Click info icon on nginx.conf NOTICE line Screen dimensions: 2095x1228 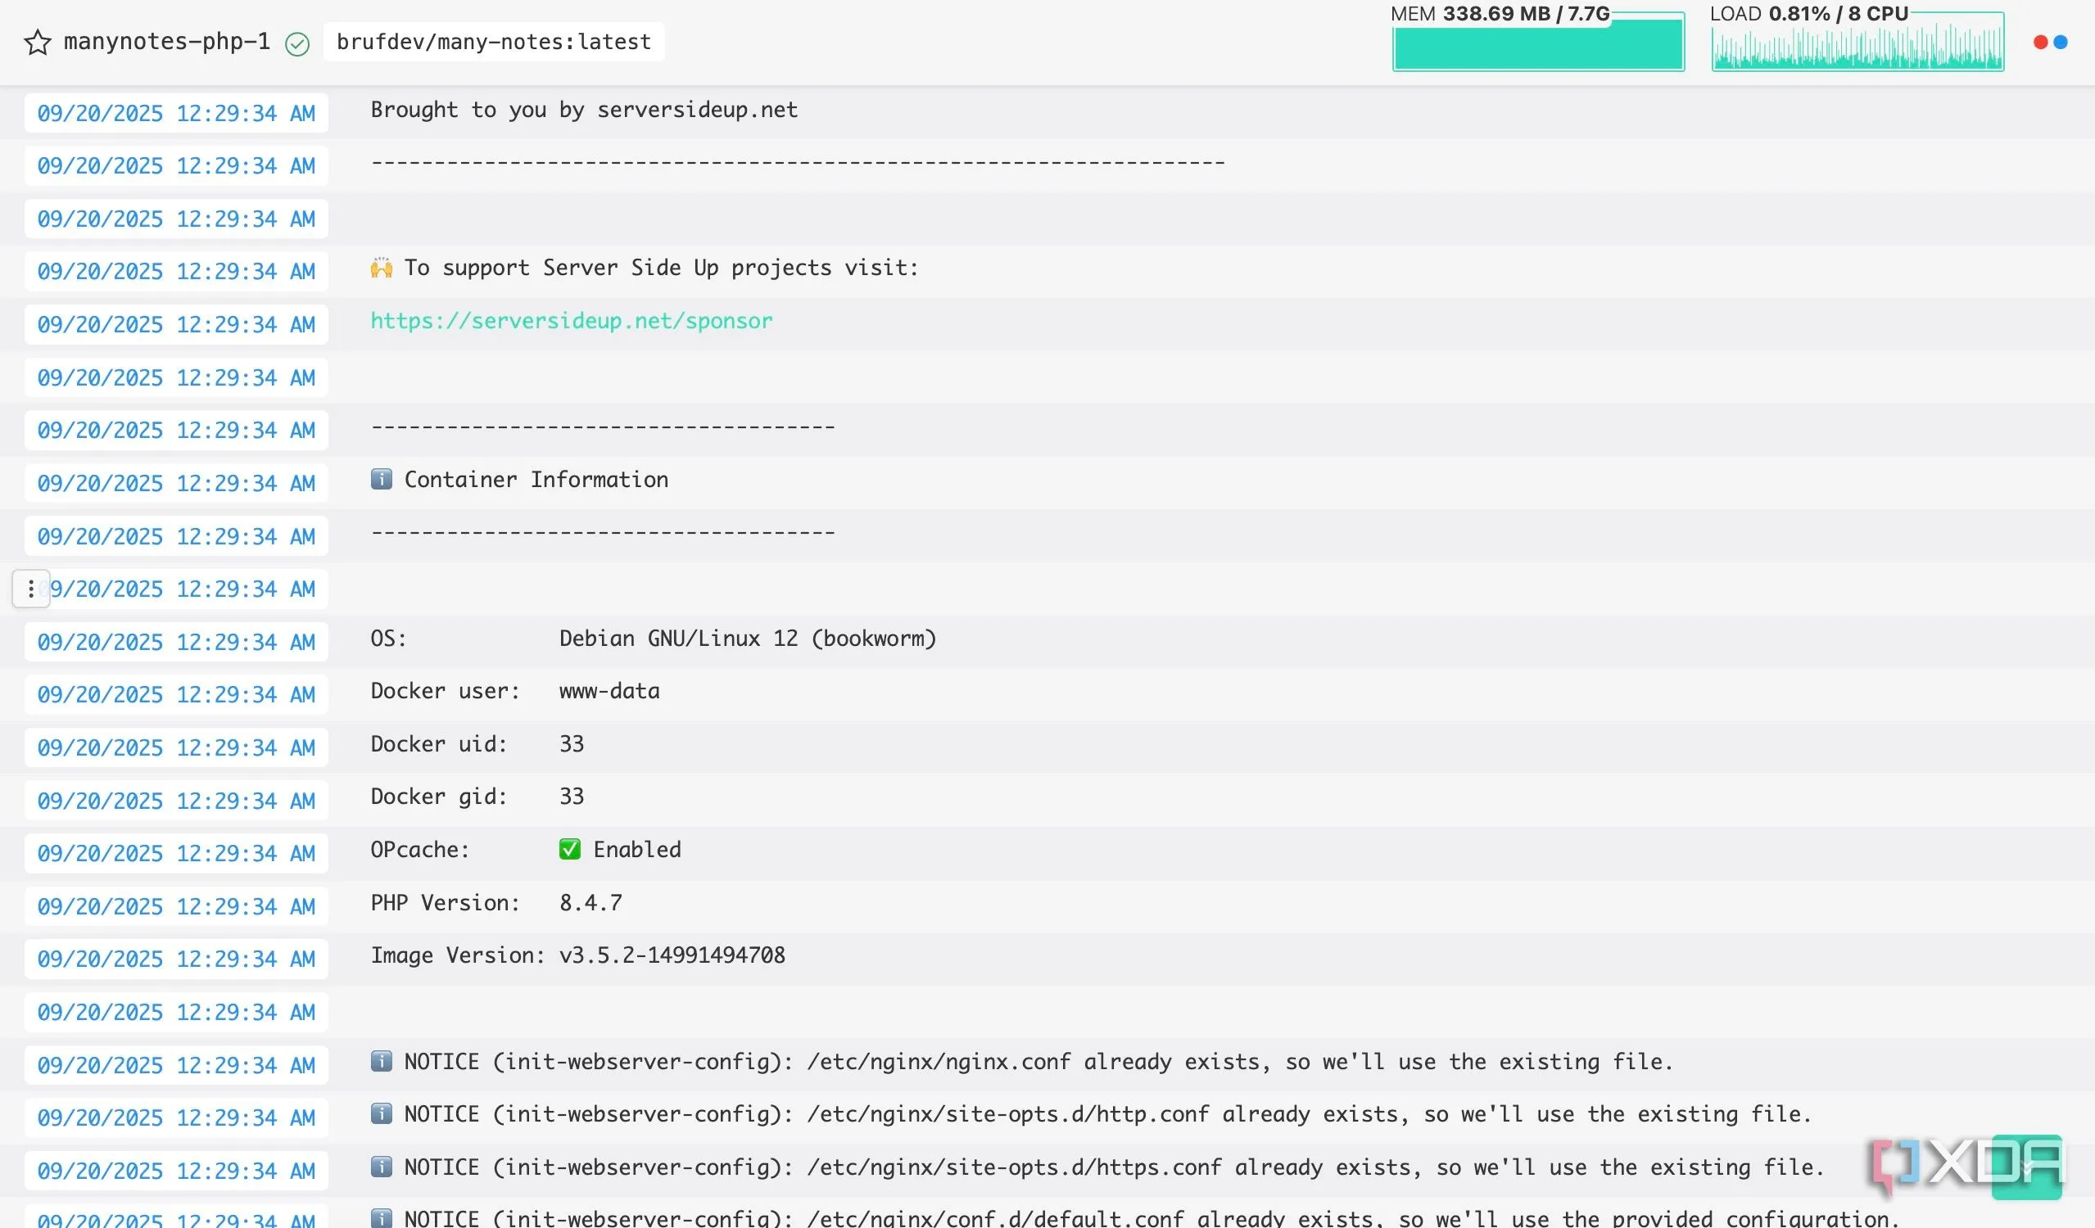(x=382, y=1061)
